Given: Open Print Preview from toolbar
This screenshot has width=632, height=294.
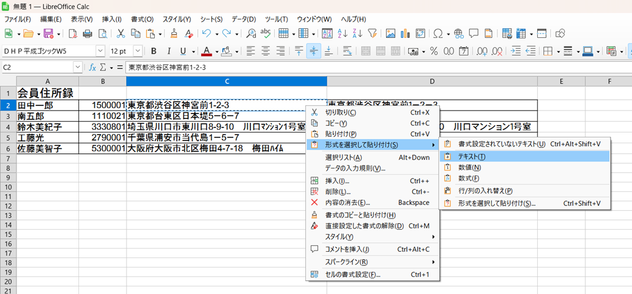Looking at the screenshot, I should [102, 34].
